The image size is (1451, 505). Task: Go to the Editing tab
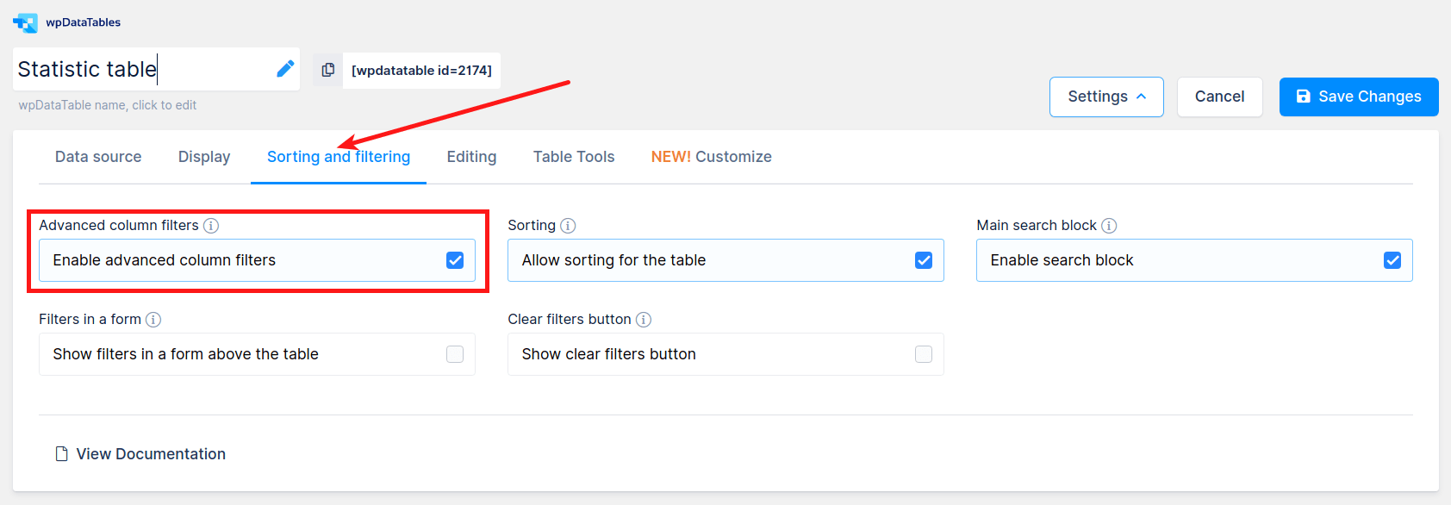point(471,157)
